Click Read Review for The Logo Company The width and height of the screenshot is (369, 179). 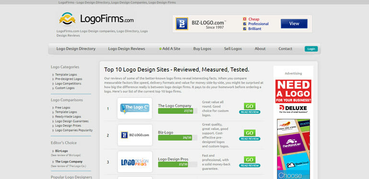(x=250, y=112)
